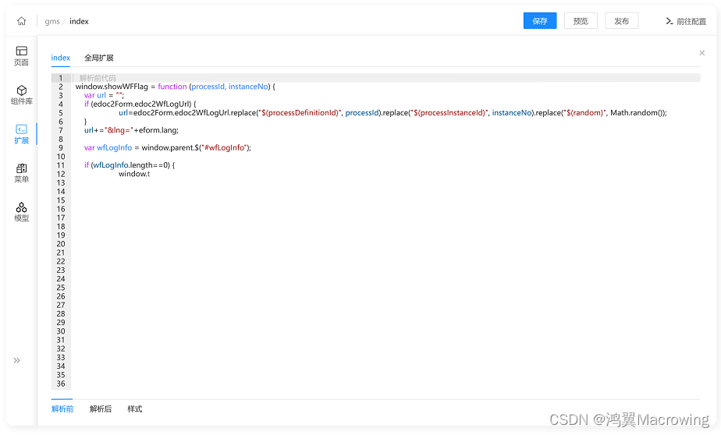Go to the home icon
This screenshot has height=435, width=721.
(x=22, y=21)
